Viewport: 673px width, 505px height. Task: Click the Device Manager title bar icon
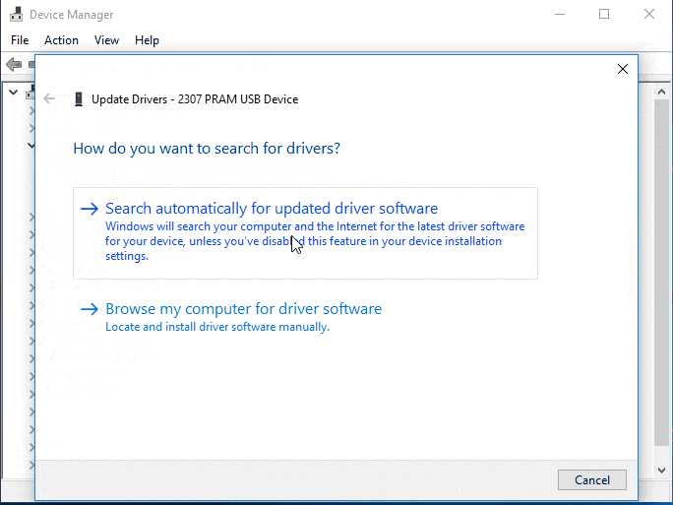click(15, 15)
